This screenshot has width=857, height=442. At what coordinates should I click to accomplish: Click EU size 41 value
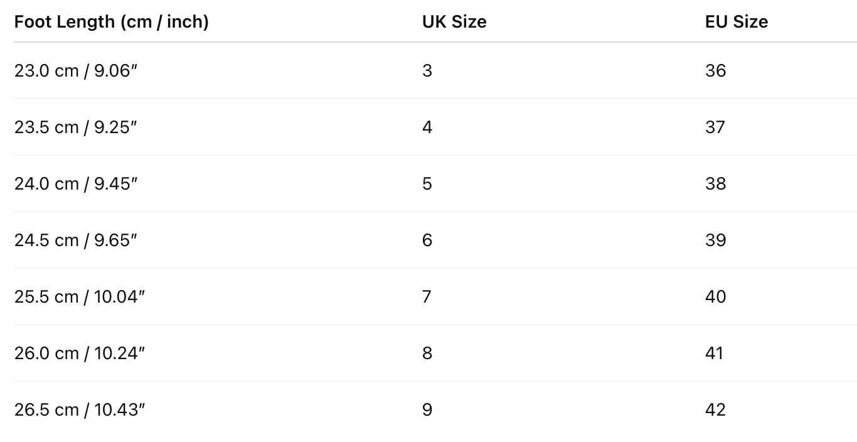[714, 353]
